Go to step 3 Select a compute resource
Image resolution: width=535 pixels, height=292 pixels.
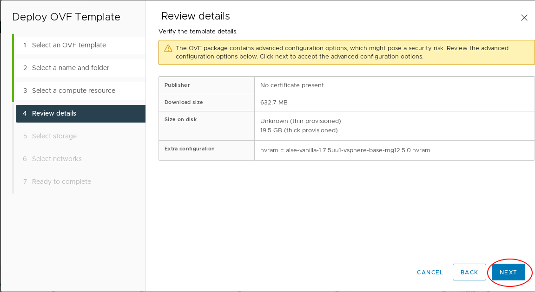(80, 91)
